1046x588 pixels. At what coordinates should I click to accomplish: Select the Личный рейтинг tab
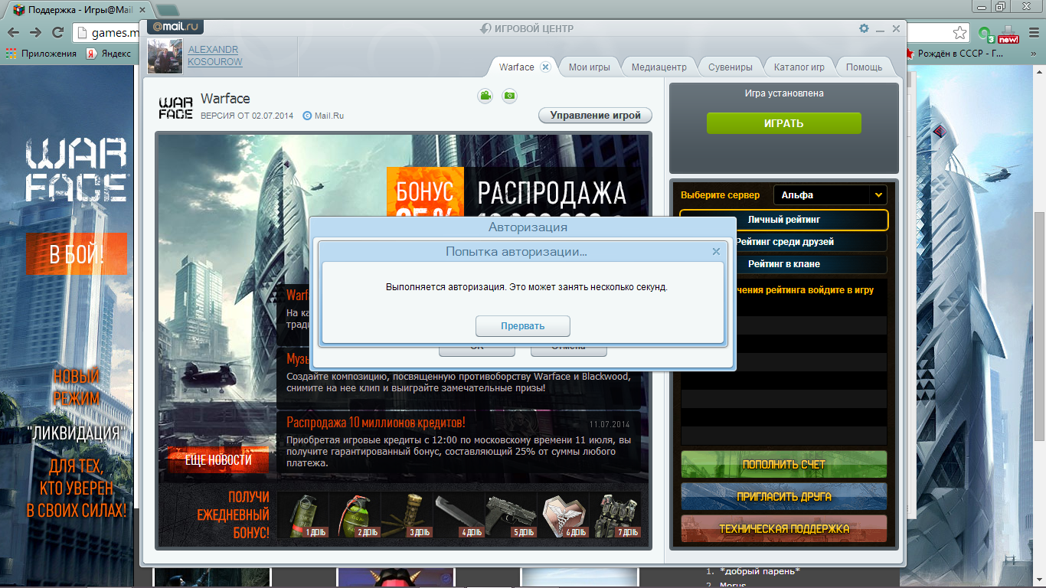(x=784, y=220)
